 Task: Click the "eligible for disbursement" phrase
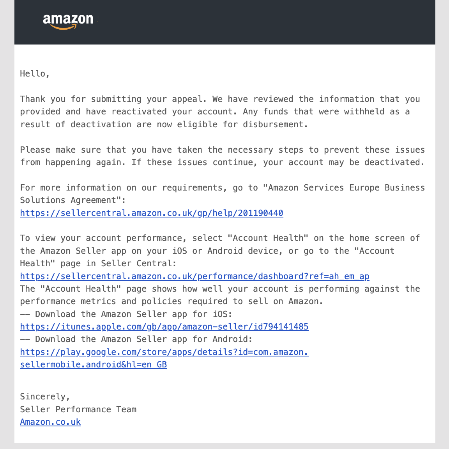tap(242, 124)
